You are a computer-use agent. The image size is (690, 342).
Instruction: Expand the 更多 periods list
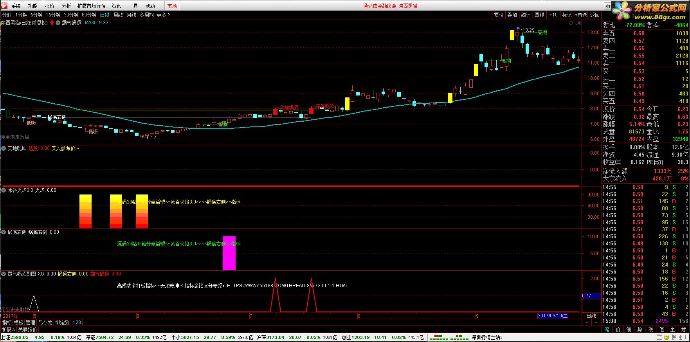(163, 15)
